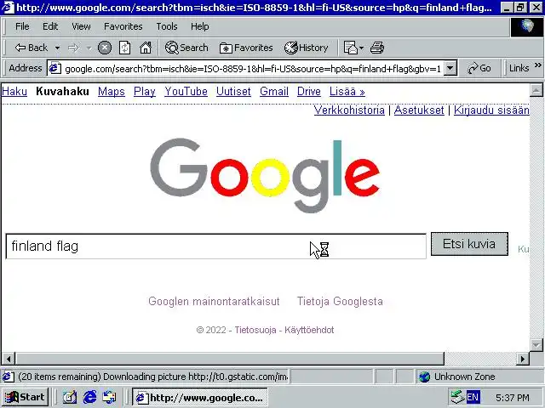Screen dimensions: 545x408
Task: Click the network tray icon
Action: point(457,397)
